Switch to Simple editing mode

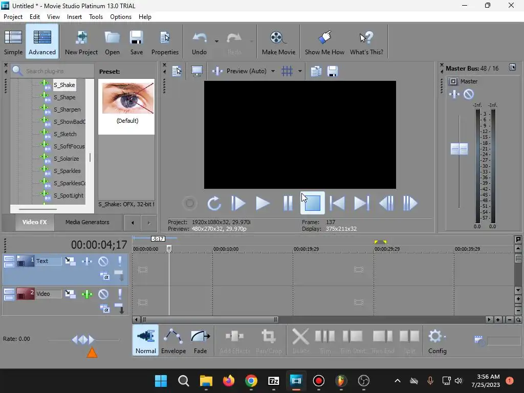[x=13, y=42]
